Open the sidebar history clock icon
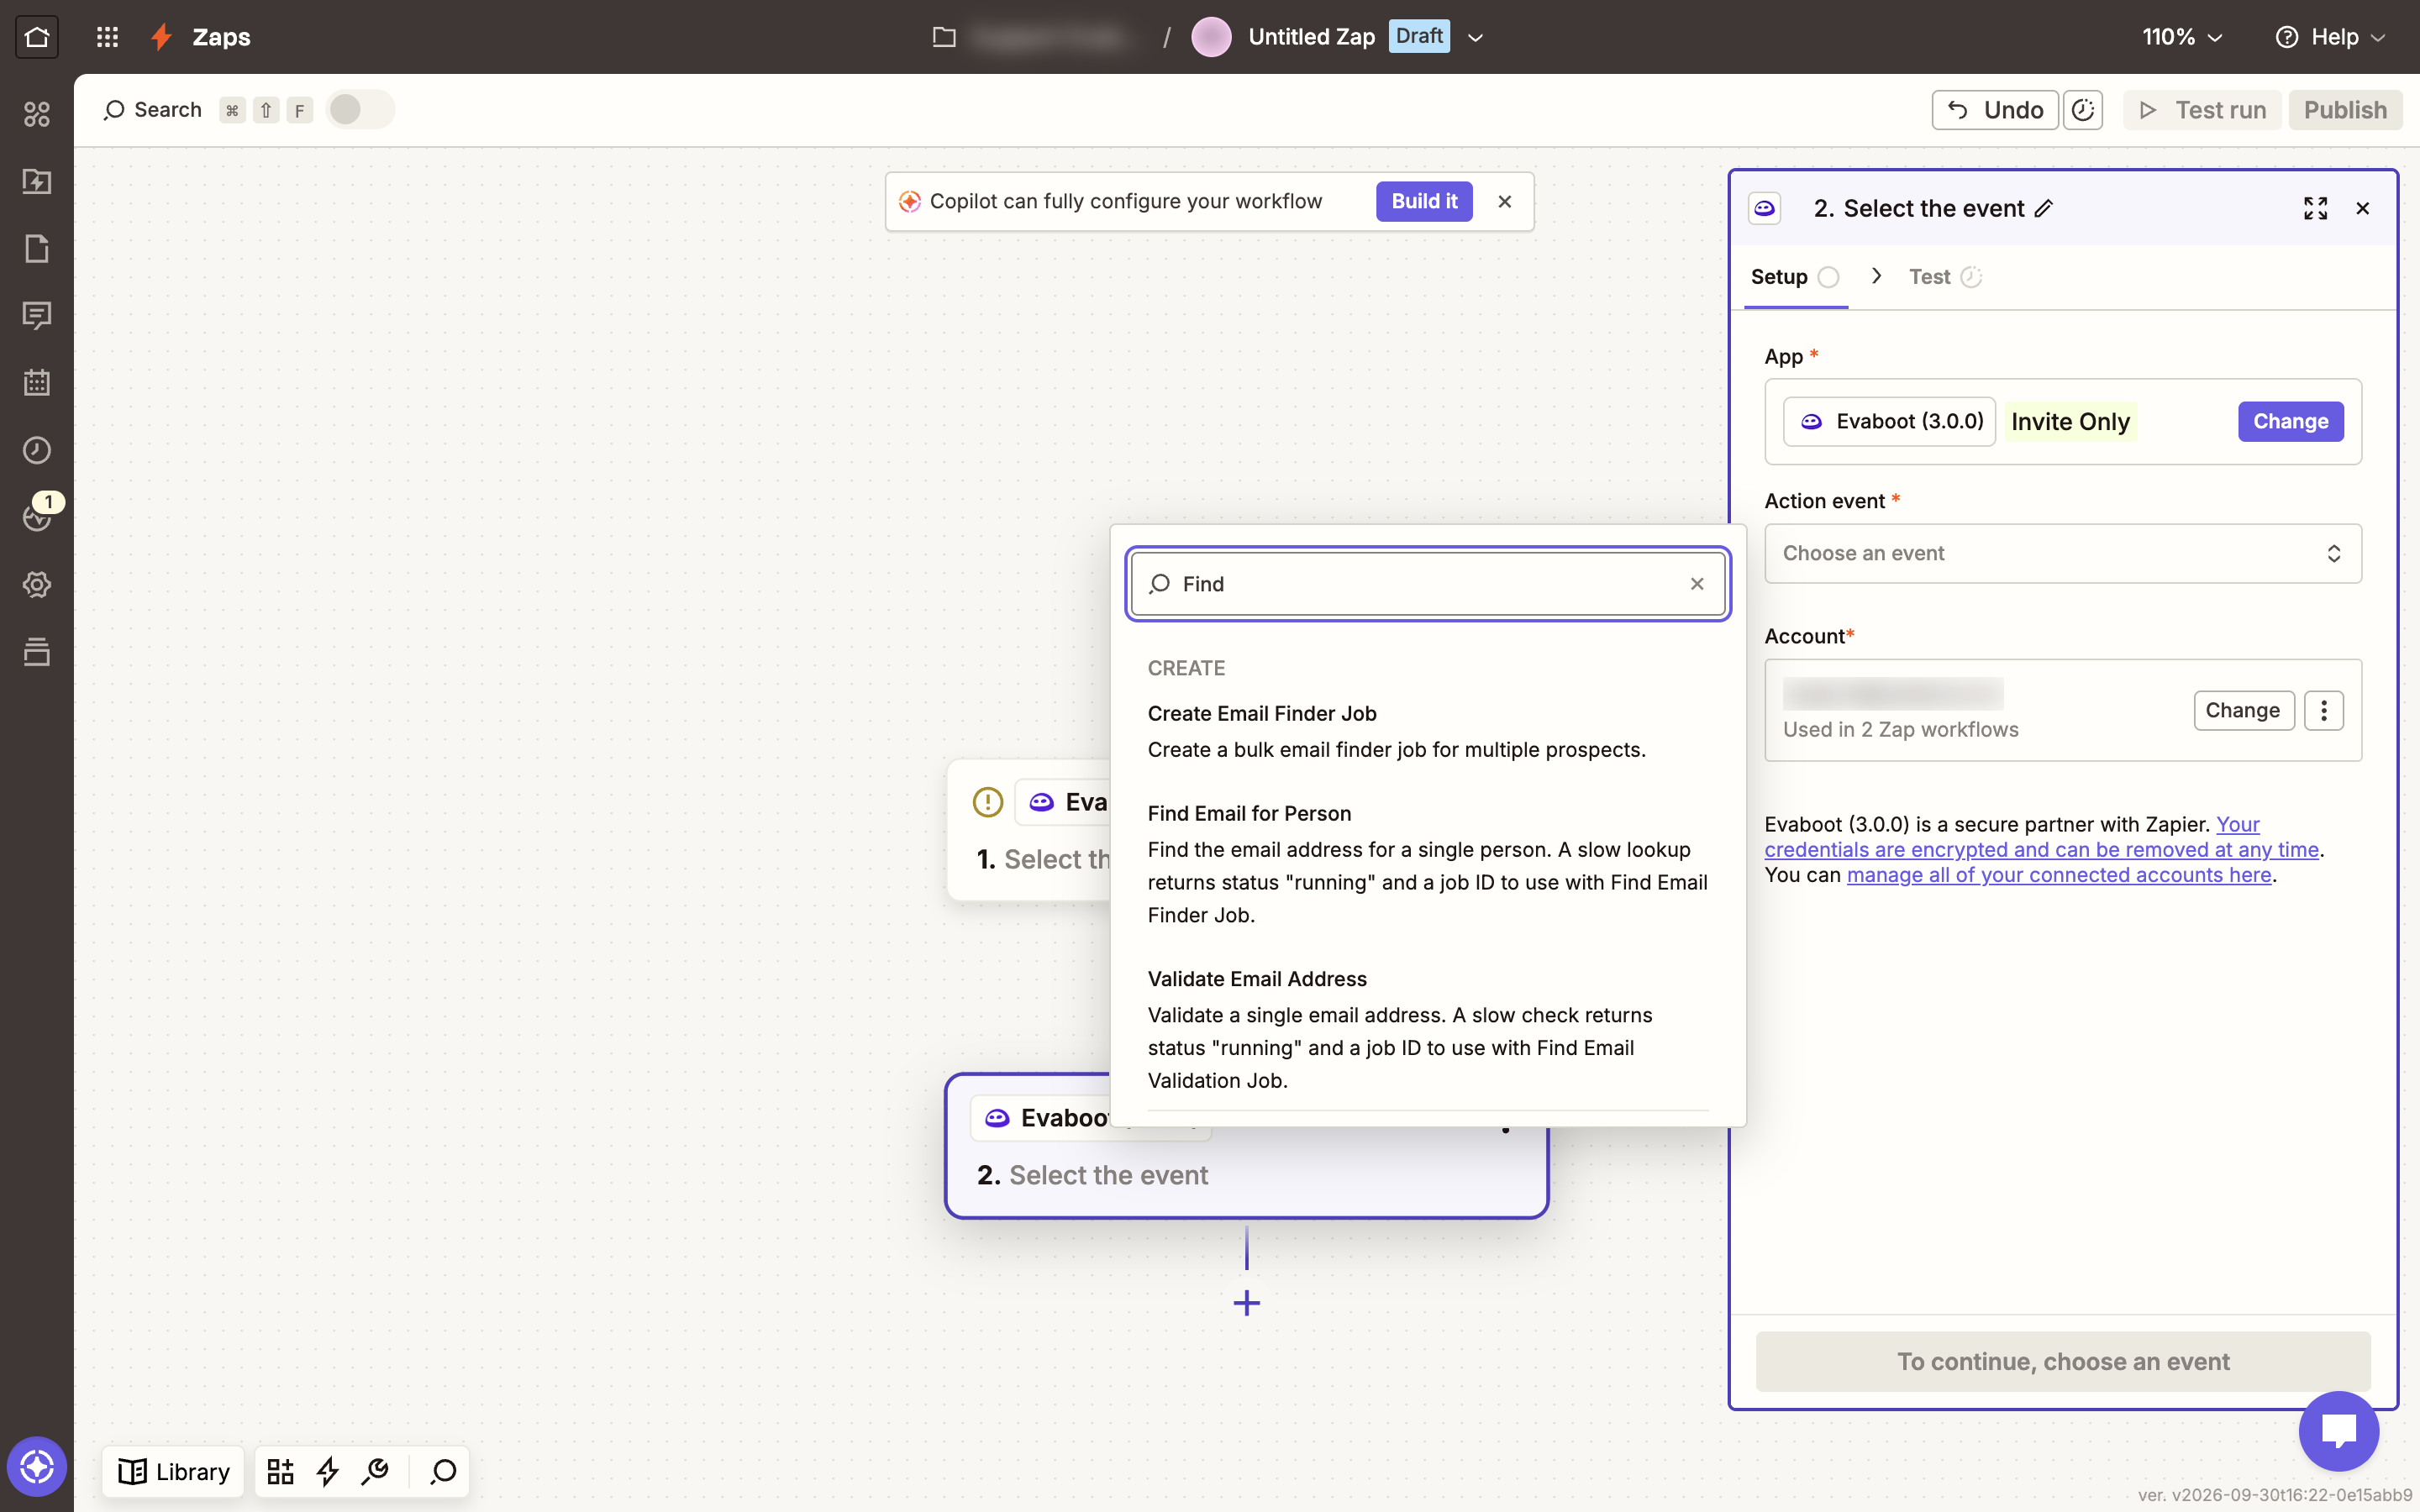This screenshot has height=1512, width=2420. tap(37, 450)
